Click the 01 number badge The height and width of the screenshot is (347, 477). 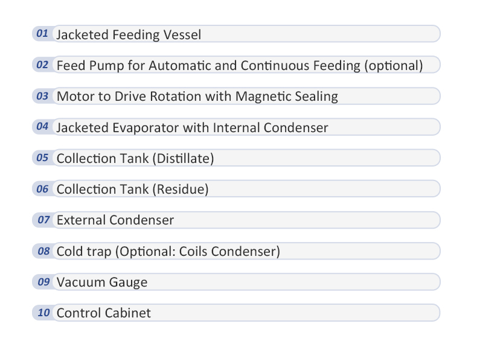click(42, 34)
